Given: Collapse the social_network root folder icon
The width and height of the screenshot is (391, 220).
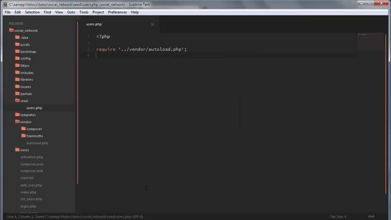Looking at the screenshot, I should pyautogui.click(x=11, y=30).
